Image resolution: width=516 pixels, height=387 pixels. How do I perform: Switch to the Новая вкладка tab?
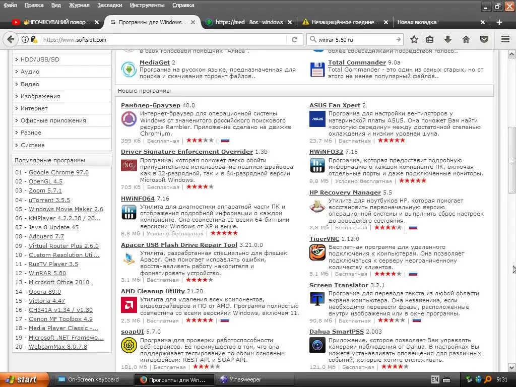click(441, 22)
